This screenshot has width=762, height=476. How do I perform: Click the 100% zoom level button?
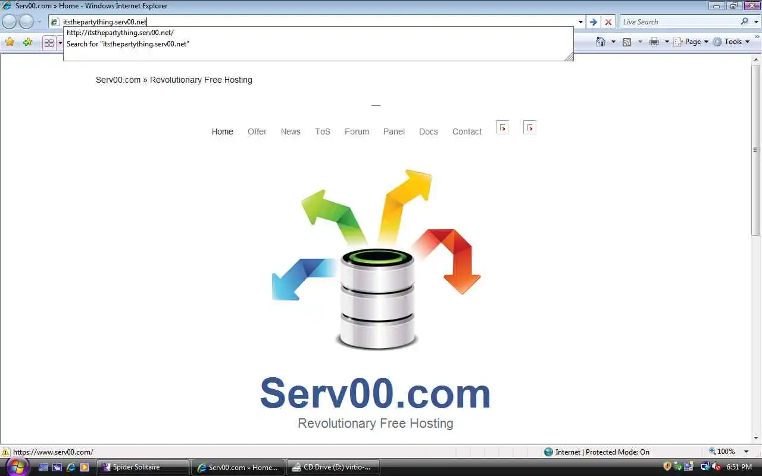click(722, 452)
